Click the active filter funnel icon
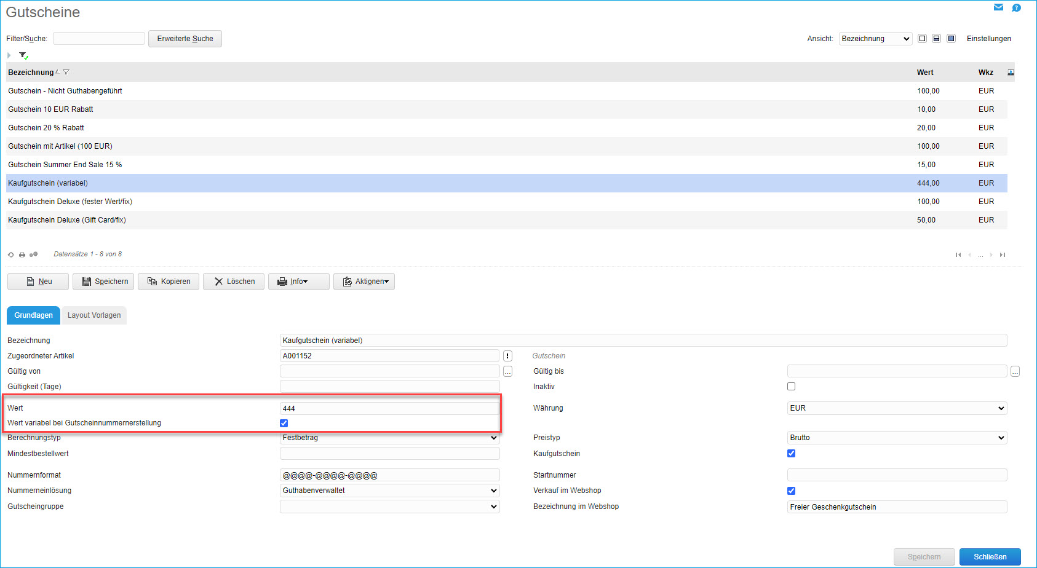Image resolution: width=1037 pixels, height=568 pixels. point(23,55)
